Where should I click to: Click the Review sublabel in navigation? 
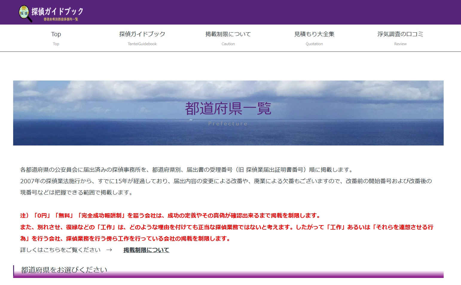click(x=400, y=44)
